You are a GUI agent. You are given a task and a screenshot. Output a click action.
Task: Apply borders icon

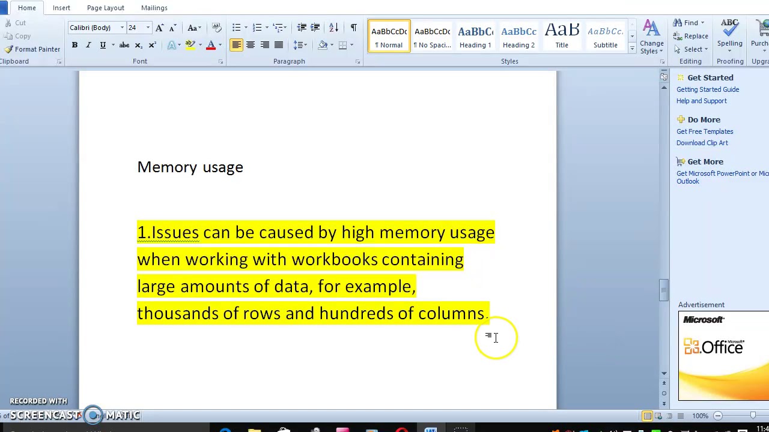(x=342, y=45)
